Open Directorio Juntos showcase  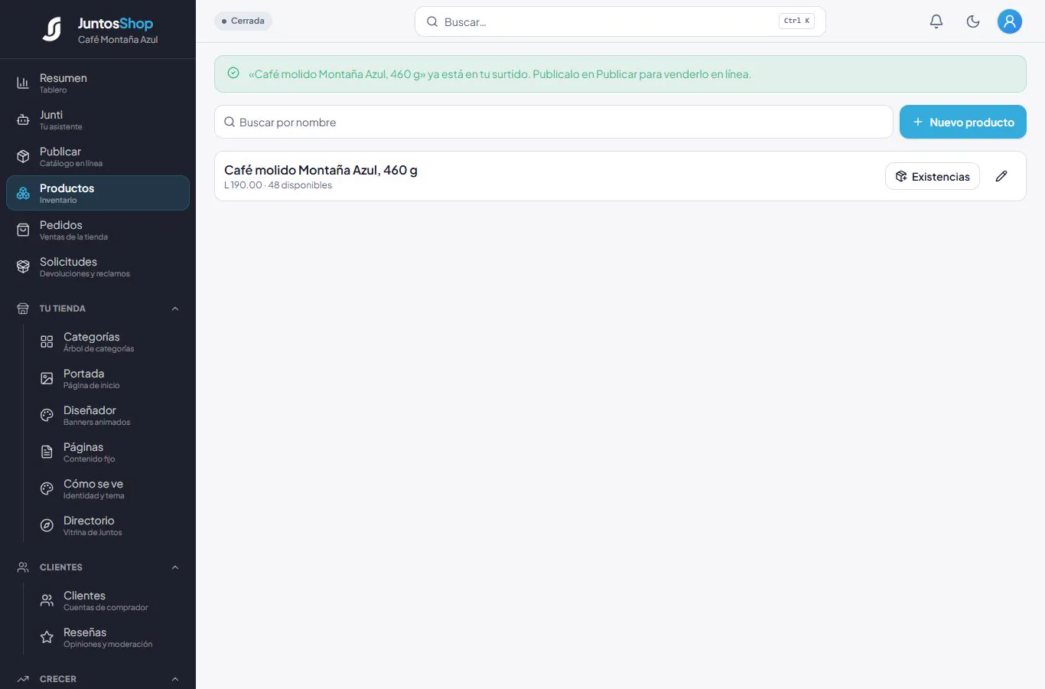point(109,525)
